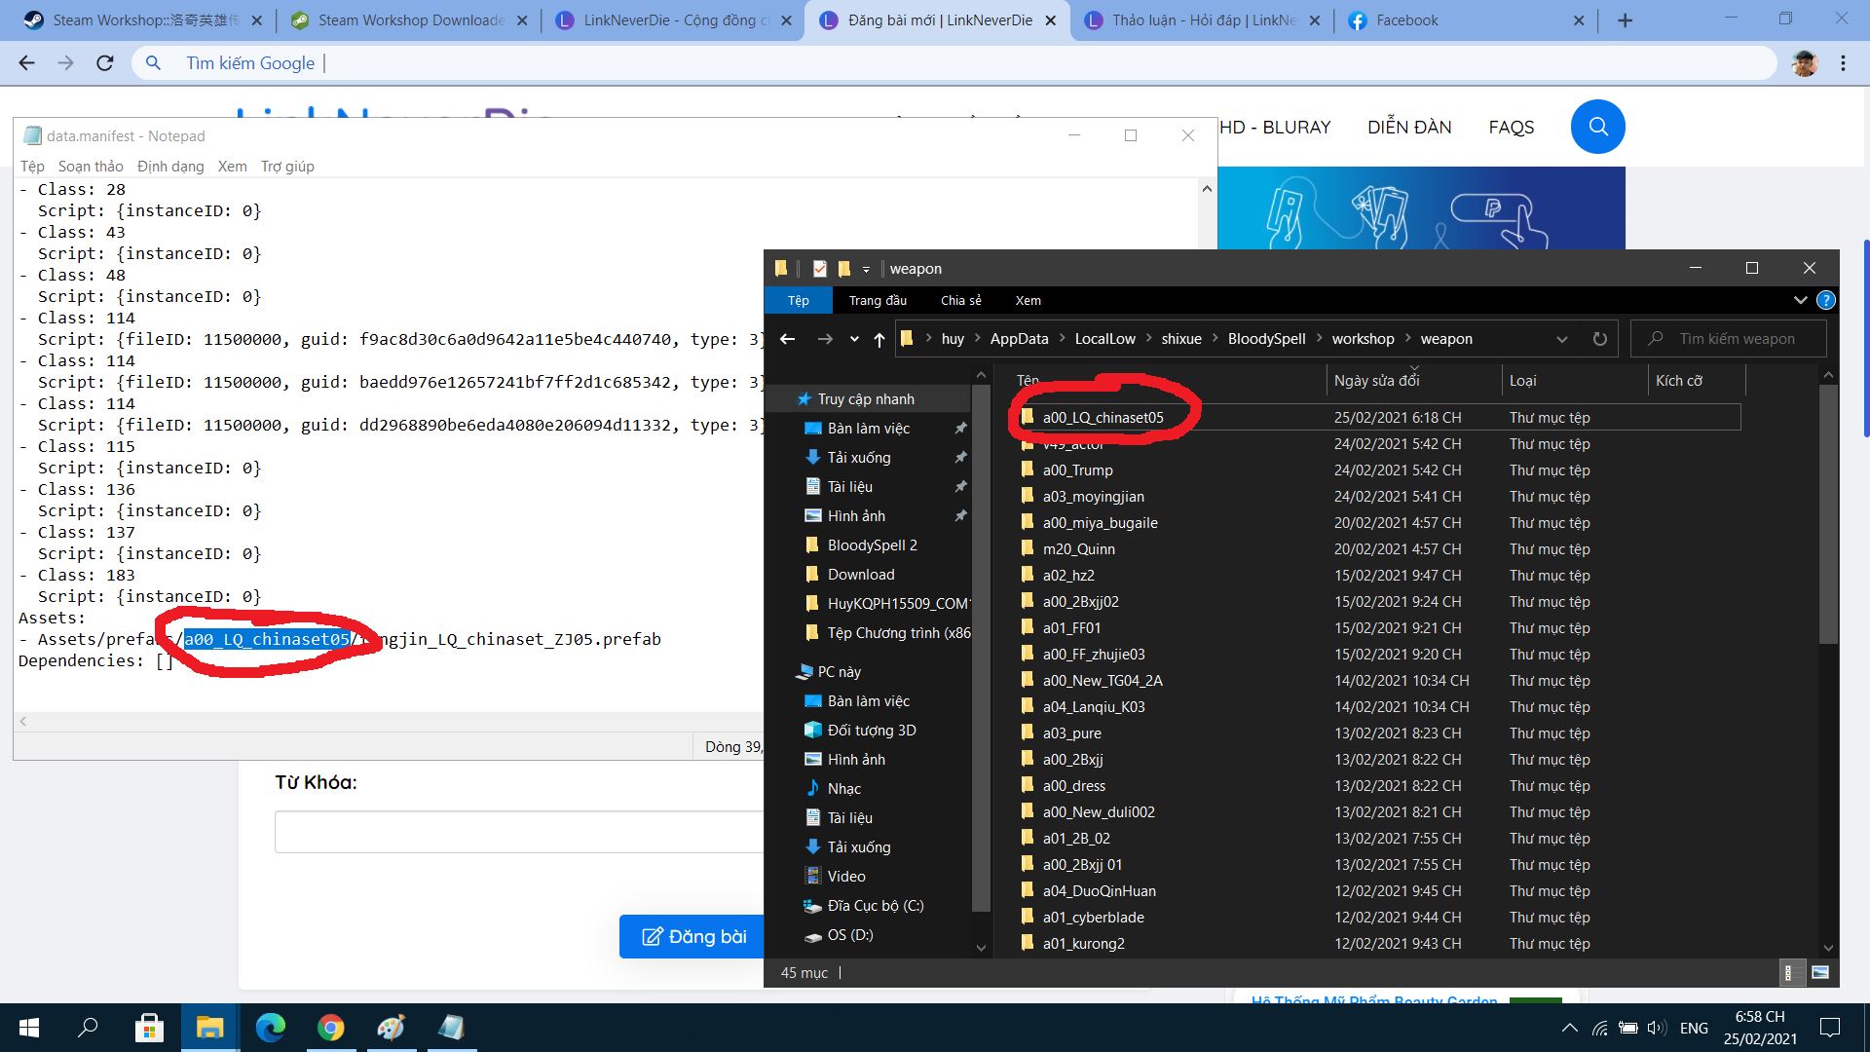Open the a00_Trump folder
The width and height of the screenshot is (1870, 1052).
point(1077,470)
